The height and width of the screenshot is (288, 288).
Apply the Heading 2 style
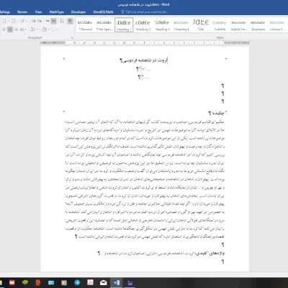(x=143, y=25)
